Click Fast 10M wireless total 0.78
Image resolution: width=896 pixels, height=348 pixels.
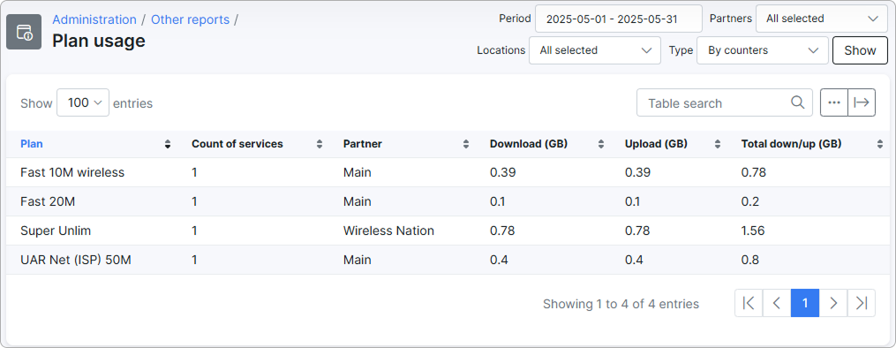coord(753,172)
